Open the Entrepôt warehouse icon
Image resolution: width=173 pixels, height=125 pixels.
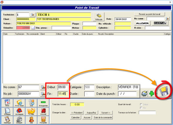coord(19,120)
